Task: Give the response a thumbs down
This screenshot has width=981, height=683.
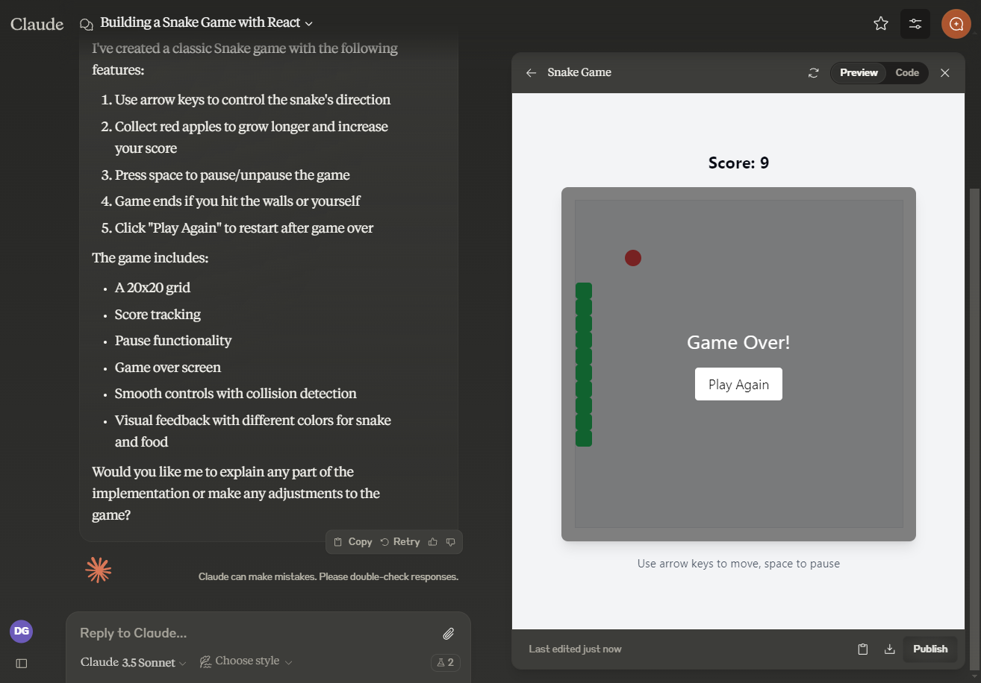Action: (450, 542)
